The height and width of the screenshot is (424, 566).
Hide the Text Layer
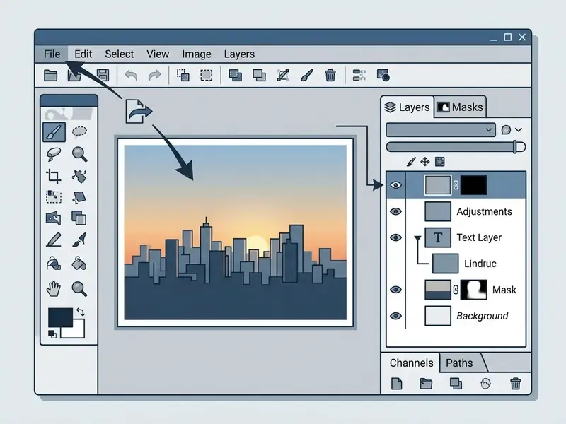click(x=396, y=237)
